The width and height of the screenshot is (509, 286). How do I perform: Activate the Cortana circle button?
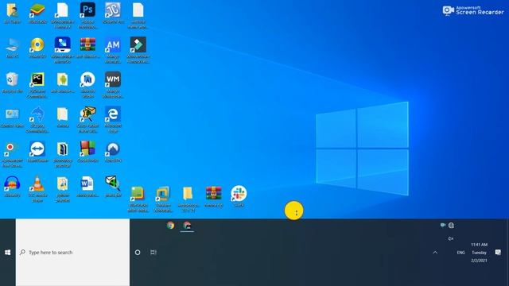point(138,253)
